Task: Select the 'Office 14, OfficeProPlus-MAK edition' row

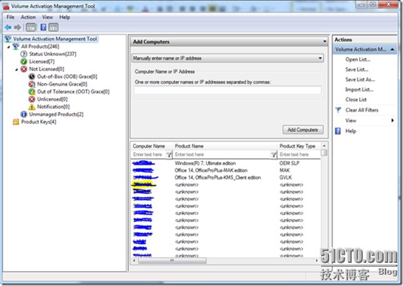Action: click(x=226, y=170)
